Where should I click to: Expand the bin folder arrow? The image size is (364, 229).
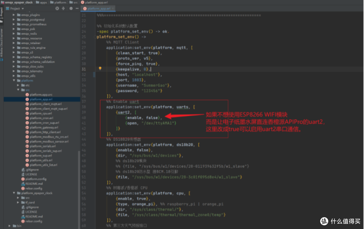(9, 226)
